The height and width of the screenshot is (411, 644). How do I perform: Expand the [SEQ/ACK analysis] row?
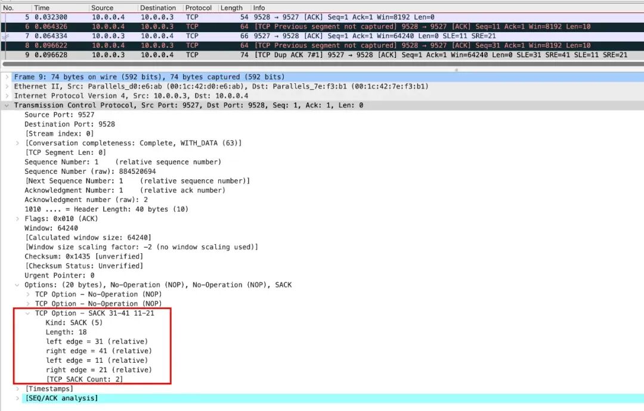coord(17,398)
